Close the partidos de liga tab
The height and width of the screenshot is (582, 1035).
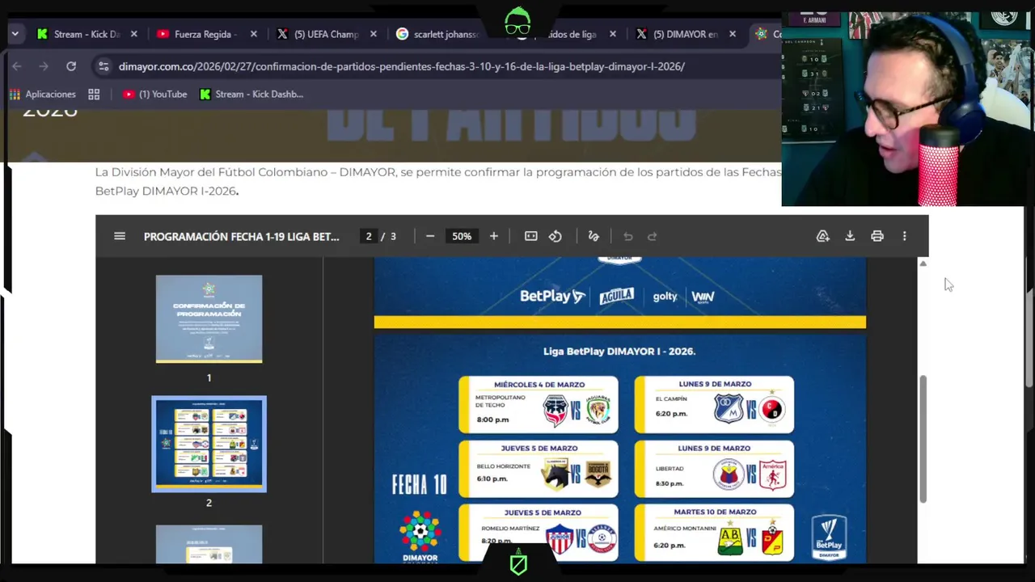click(x=613, y=34)
